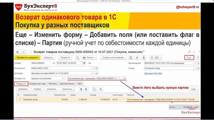This screenshot has height=120, width=214.
Task: Expand the Поступление document dropdown arrow
Action: pyautogui.click(x=118, y=79)
